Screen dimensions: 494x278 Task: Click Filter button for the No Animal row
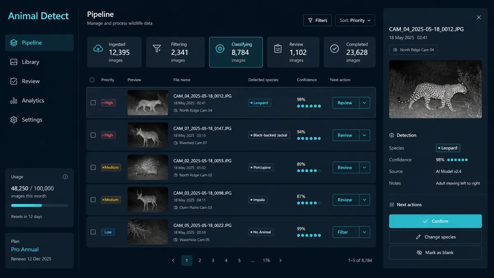click(x=346, y=232)
